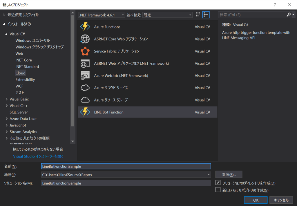
Task: Click the tree scrollbar up arrow
Action: [x=73, y=13]
